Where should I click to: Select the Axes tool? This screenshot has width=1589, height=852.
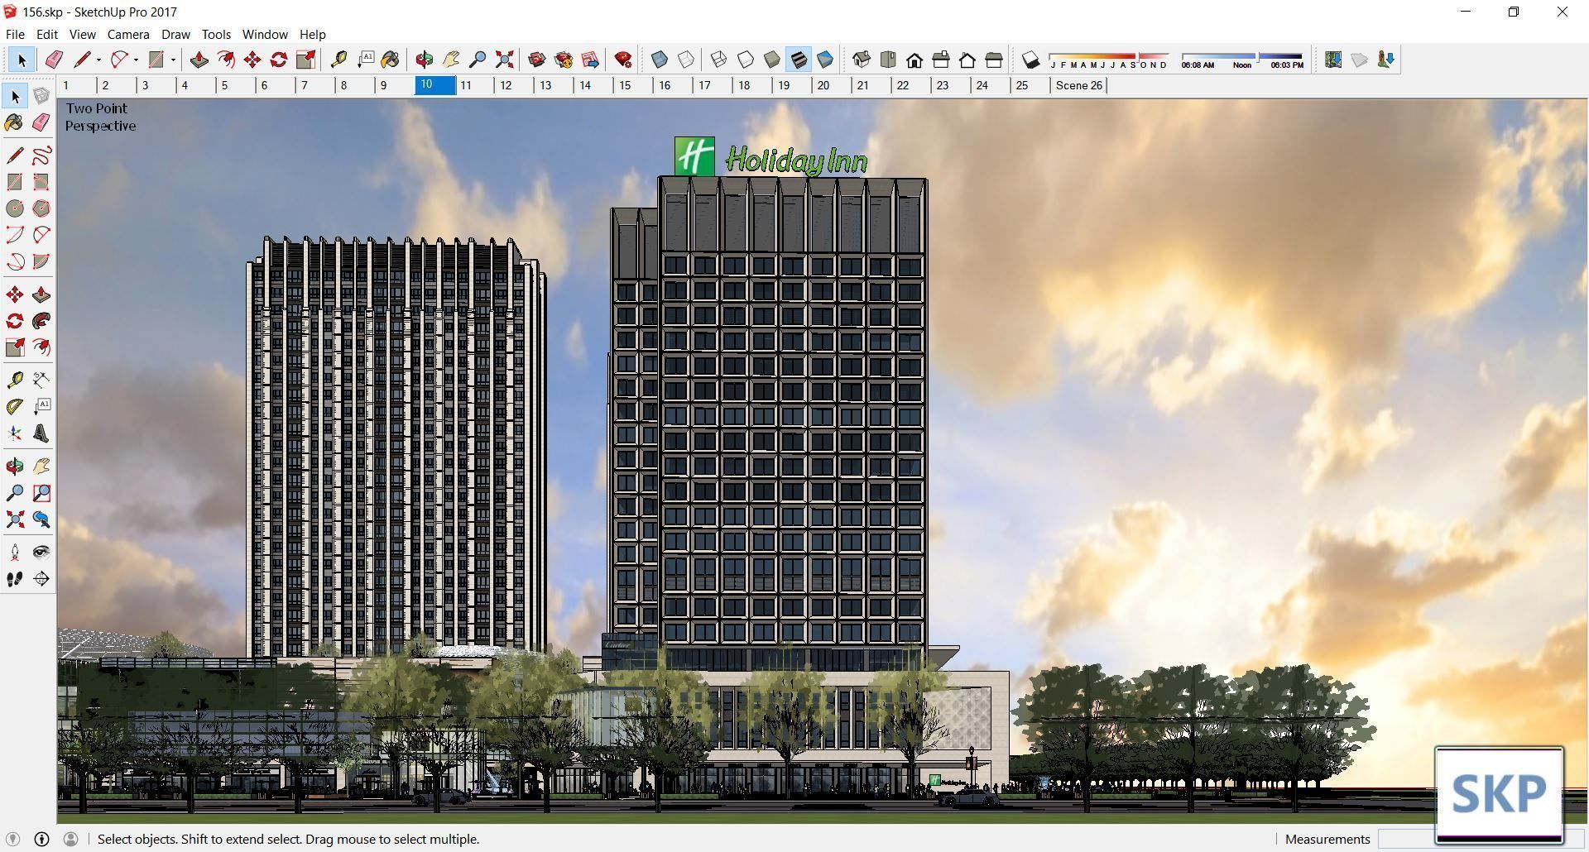point(15,433)
